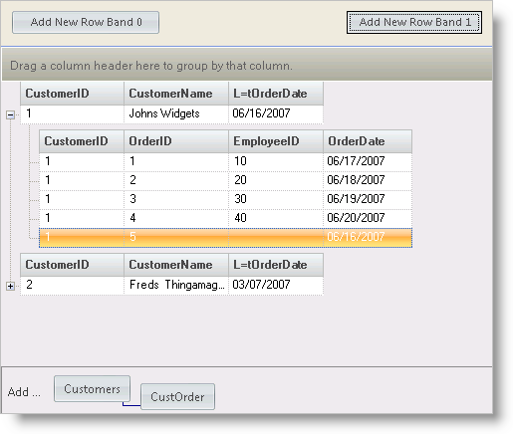Select the OrderID cell with value 5

click(x=176, y=238)
